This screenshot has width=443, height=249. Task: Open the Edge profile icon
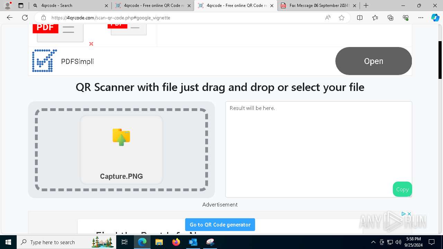(x=8, y=6)
